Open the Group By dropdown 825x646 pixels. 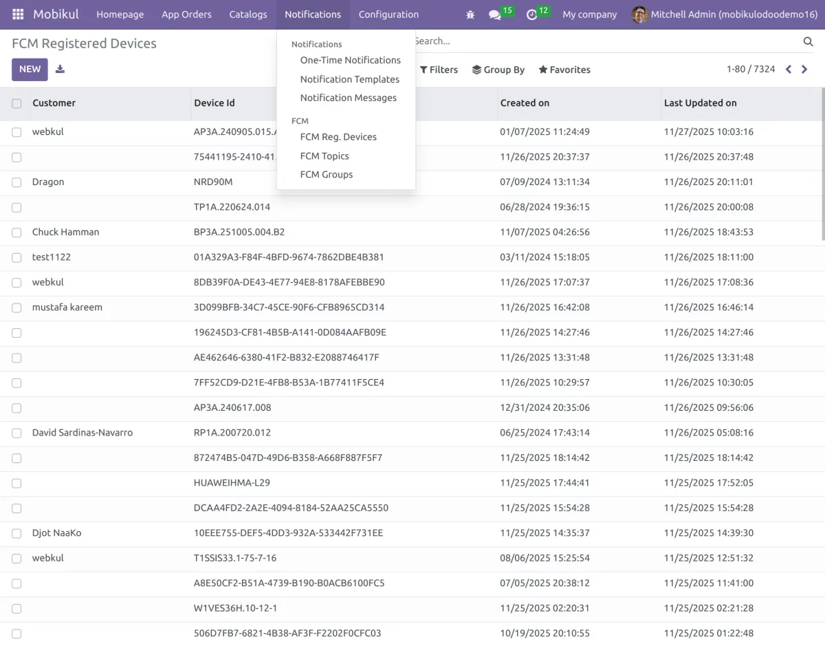tap(498, 69)
